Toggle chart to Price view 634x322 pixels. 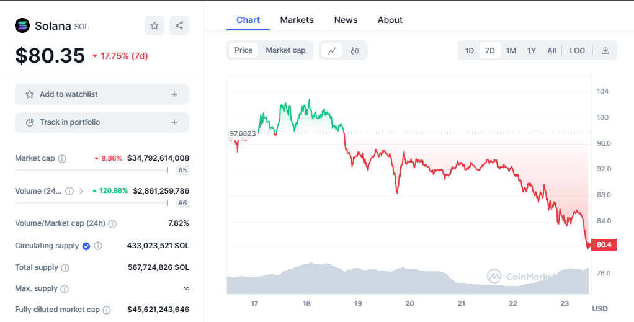[243, 50]
